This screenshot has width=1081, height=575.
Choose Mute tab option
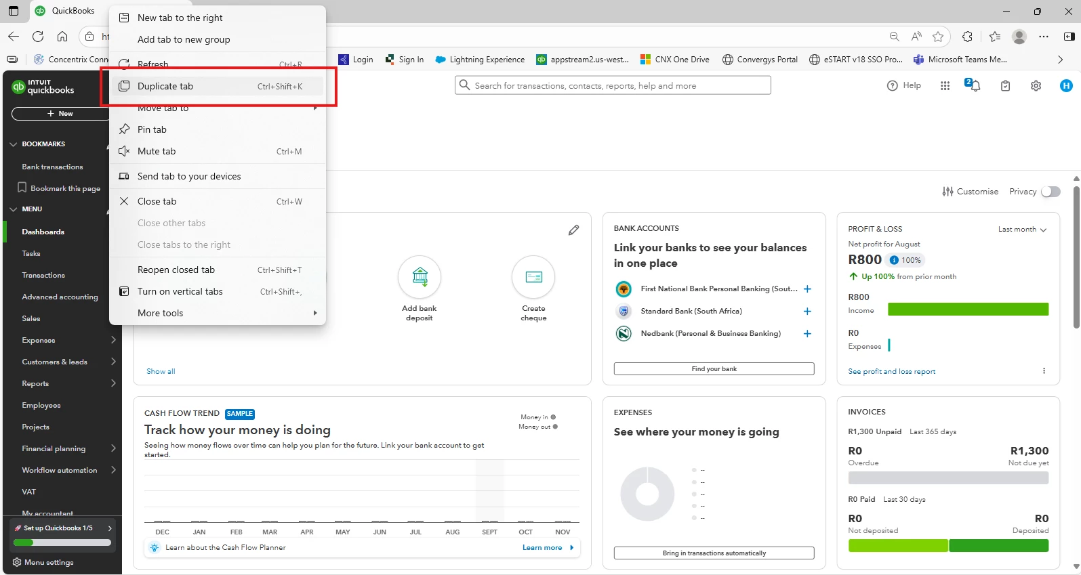[x=217, y=151]
